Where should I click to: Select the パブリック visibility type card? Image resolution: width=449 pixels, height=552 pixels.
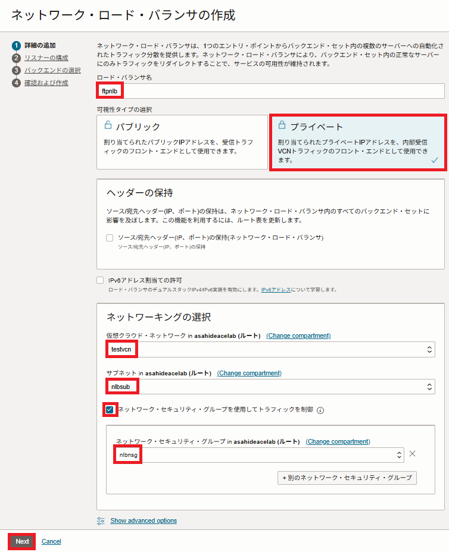tap(182, 142)
